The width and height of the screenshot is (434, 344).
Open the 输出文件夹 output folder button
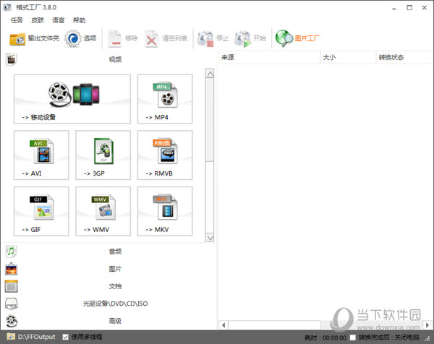(34, 39)
